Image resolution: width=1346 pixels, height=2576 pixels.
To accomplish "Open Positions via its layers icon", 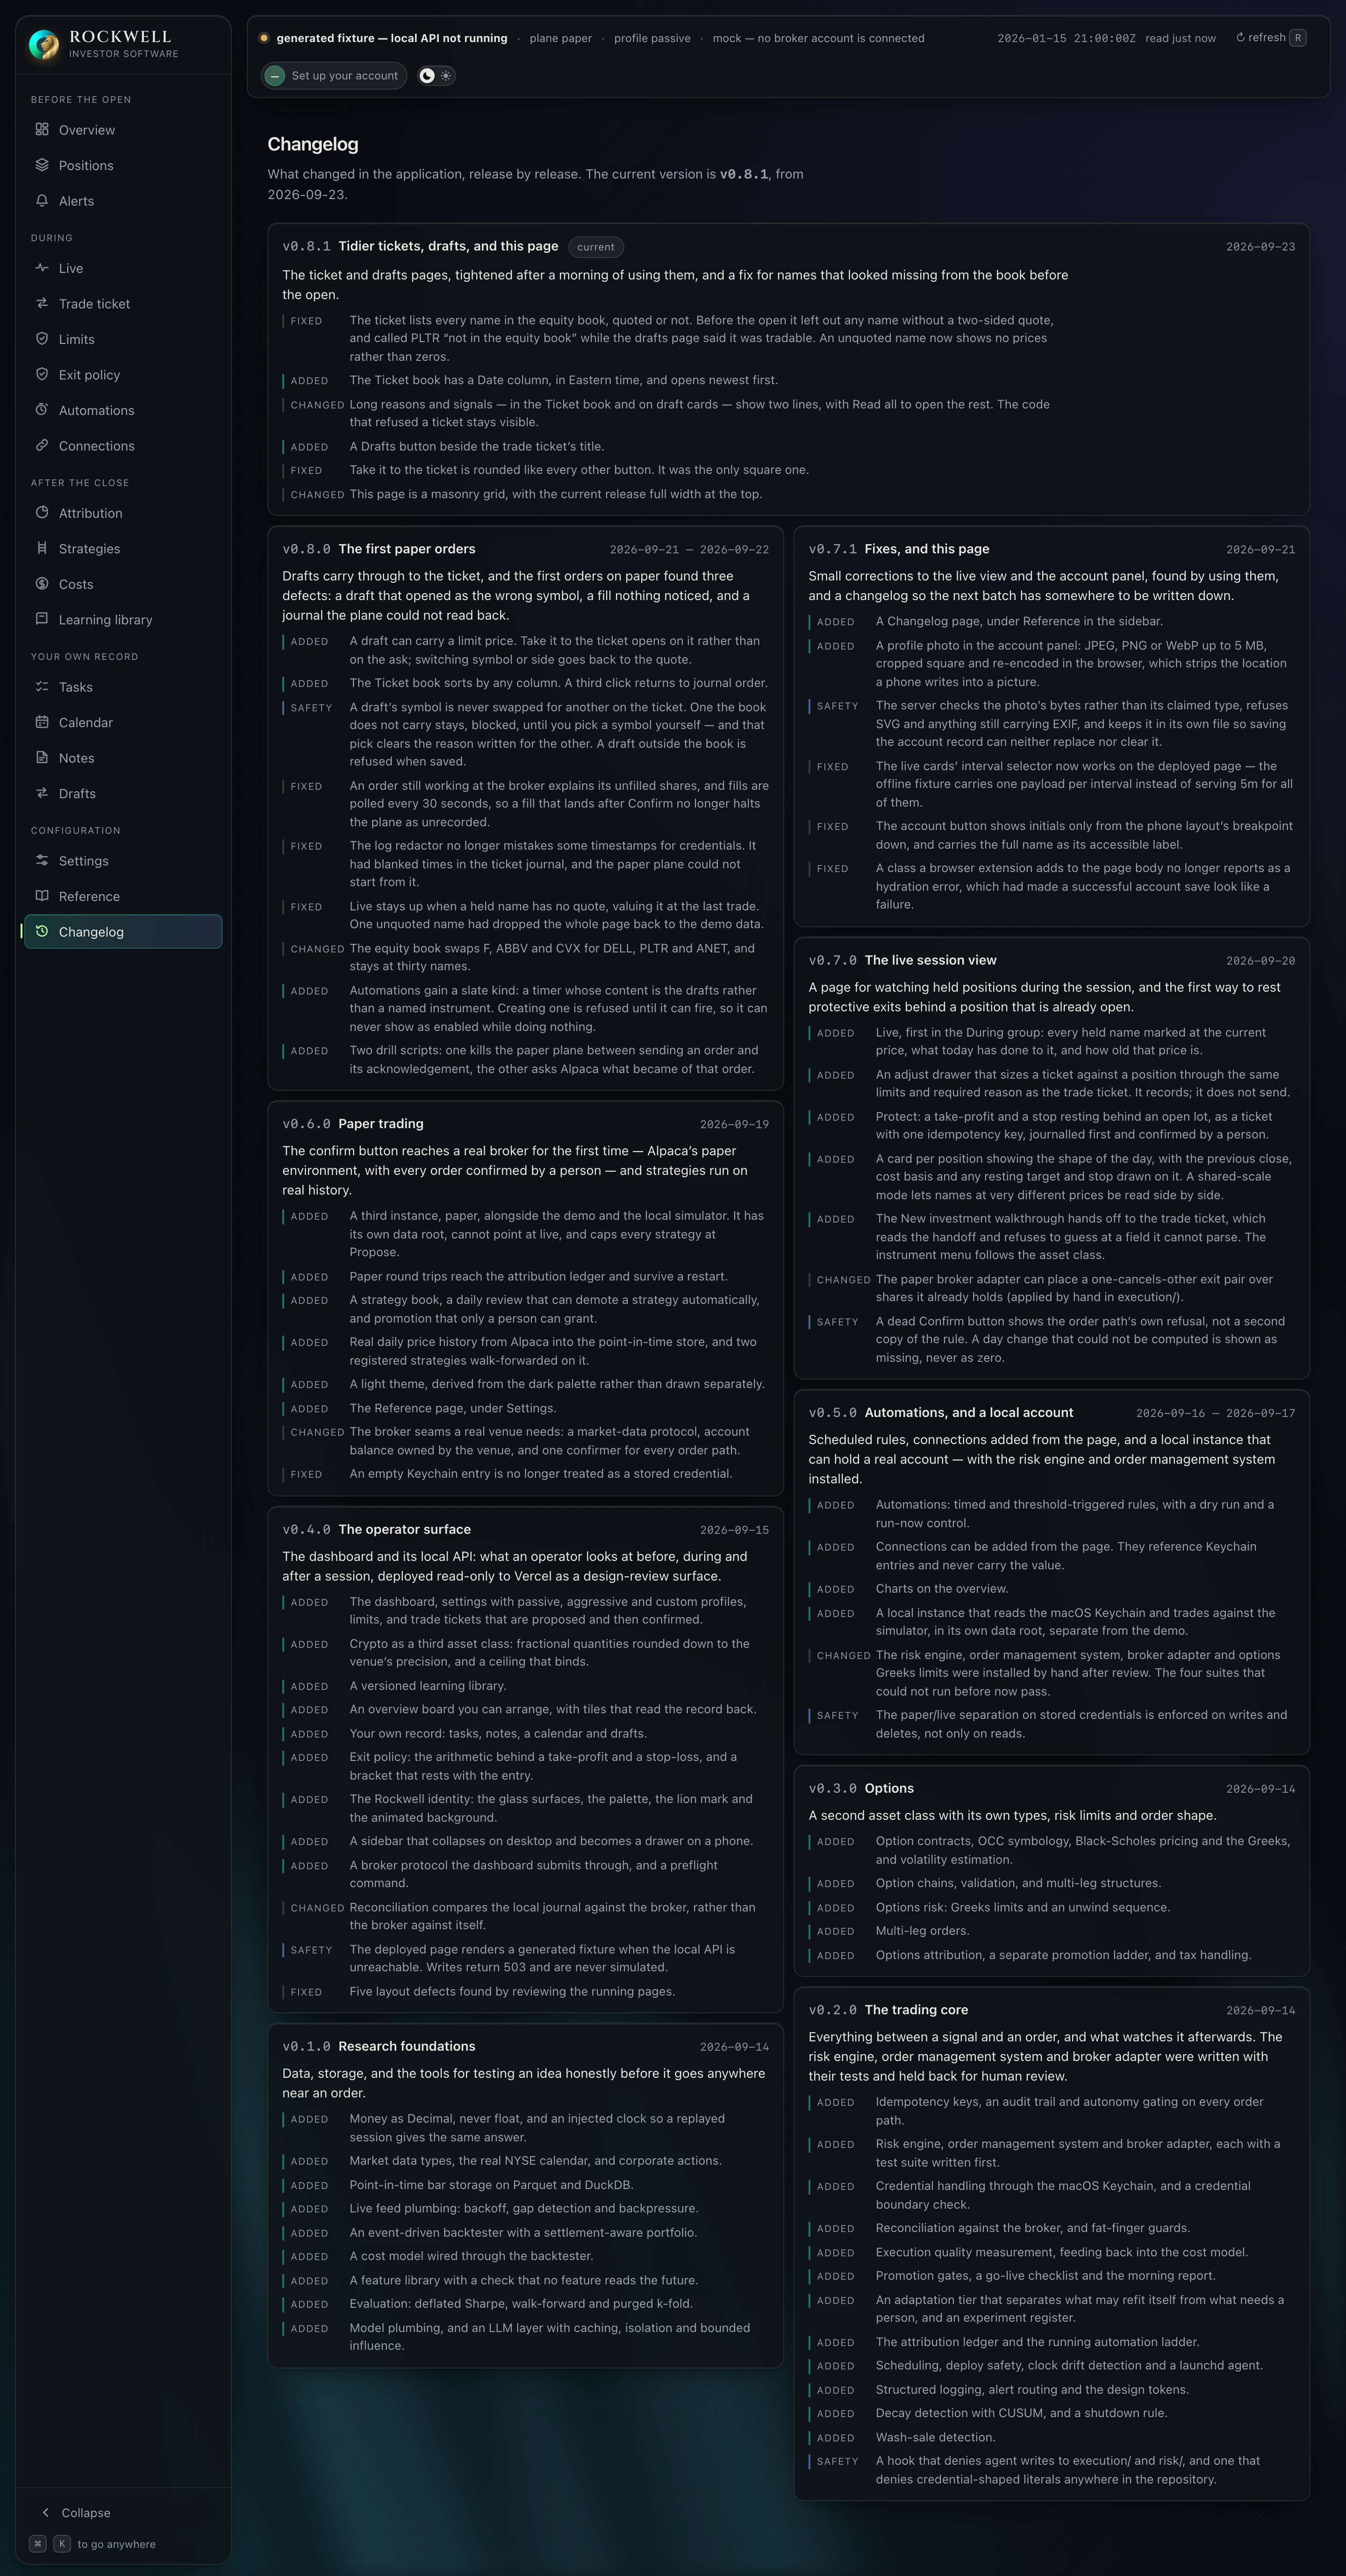I will pyautogui.click(x=42, y=165).
